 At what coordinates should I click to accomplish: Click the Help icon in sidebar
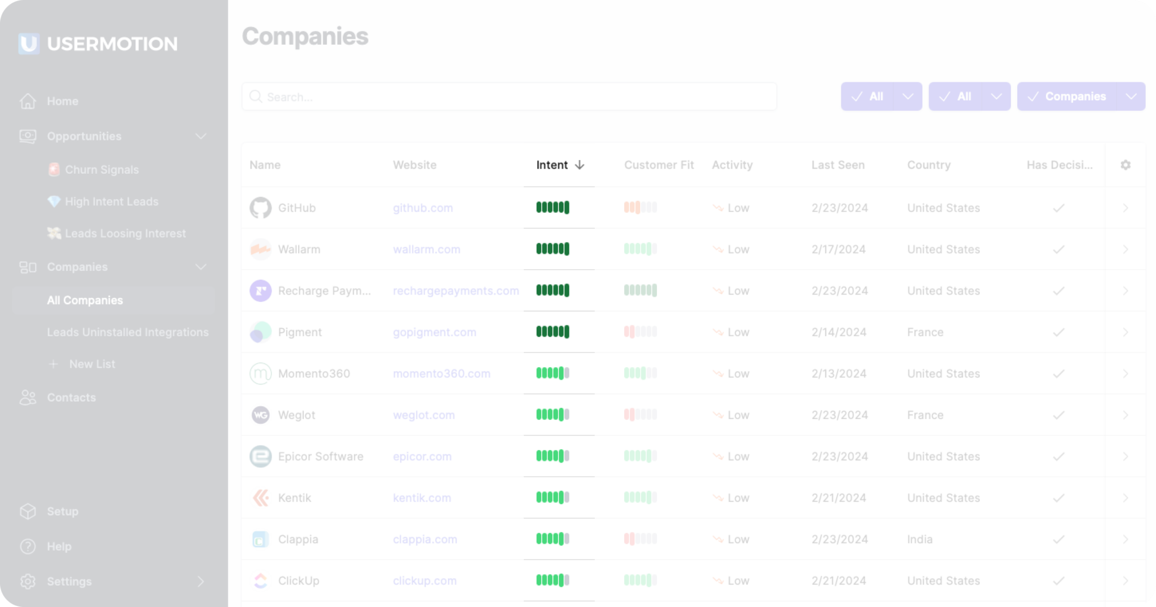[28, 546]
